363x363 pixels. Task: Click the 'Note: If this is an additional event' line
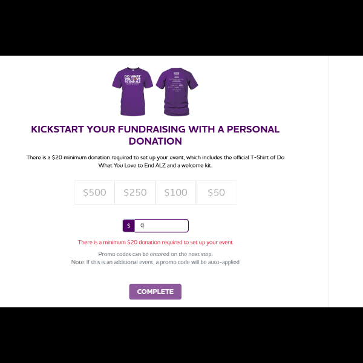tap(155, 262)
